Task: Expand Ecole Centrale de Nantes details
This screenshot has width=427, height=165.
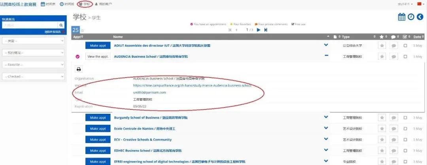Action: click(326, 128)
